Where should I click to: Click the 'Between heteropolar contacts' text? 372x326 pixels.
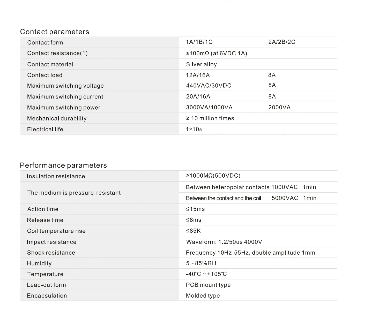228,187
